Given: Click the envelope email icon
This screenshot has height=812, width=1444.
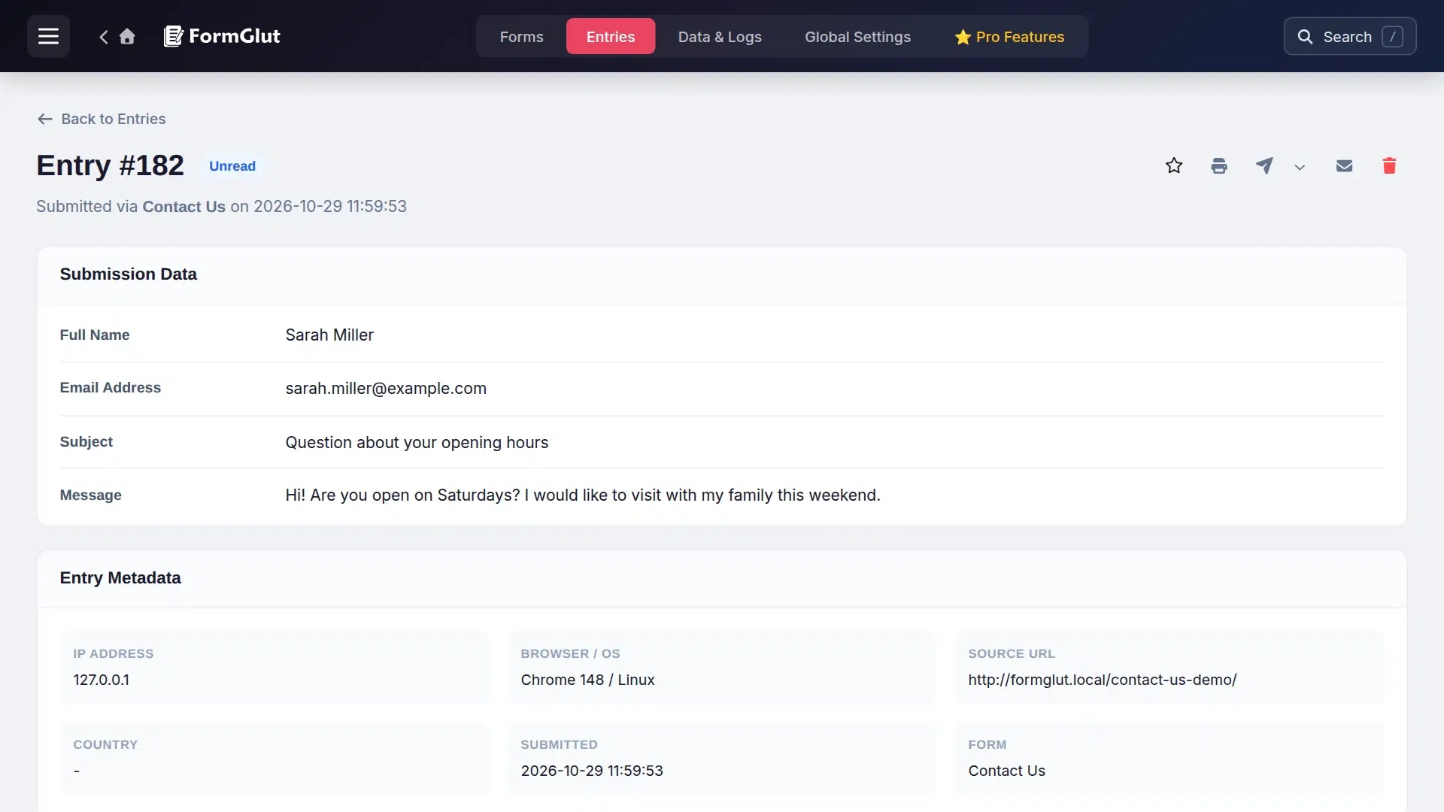Looking at the screenshot, I should [x=1344, y=165].
